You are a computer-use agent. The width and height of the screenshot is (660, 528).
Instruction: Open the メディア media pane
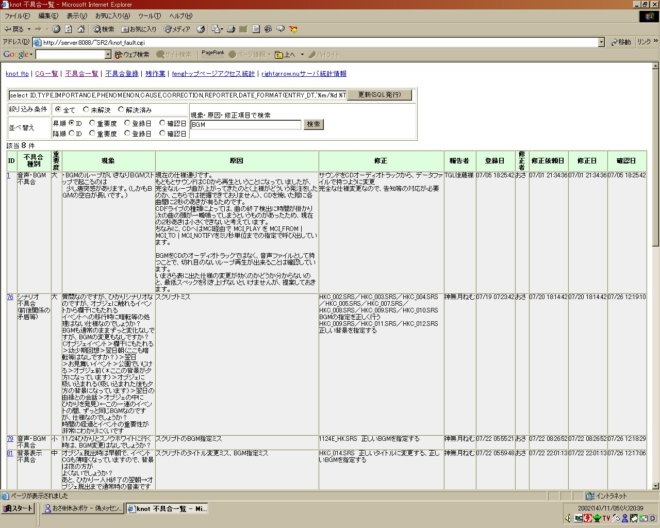click(x=177, y=29)
